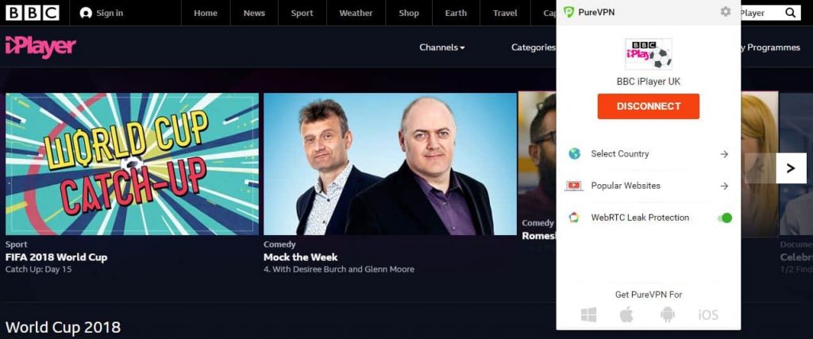
Task: Expand Select Country arrow
Action: pos(724,154)
